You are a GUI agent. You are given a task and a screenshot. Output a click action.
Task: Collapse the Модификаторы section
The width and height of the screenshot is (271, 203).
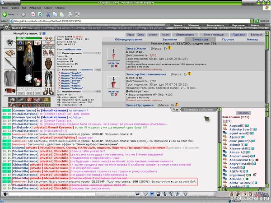(x=58, y=92)
